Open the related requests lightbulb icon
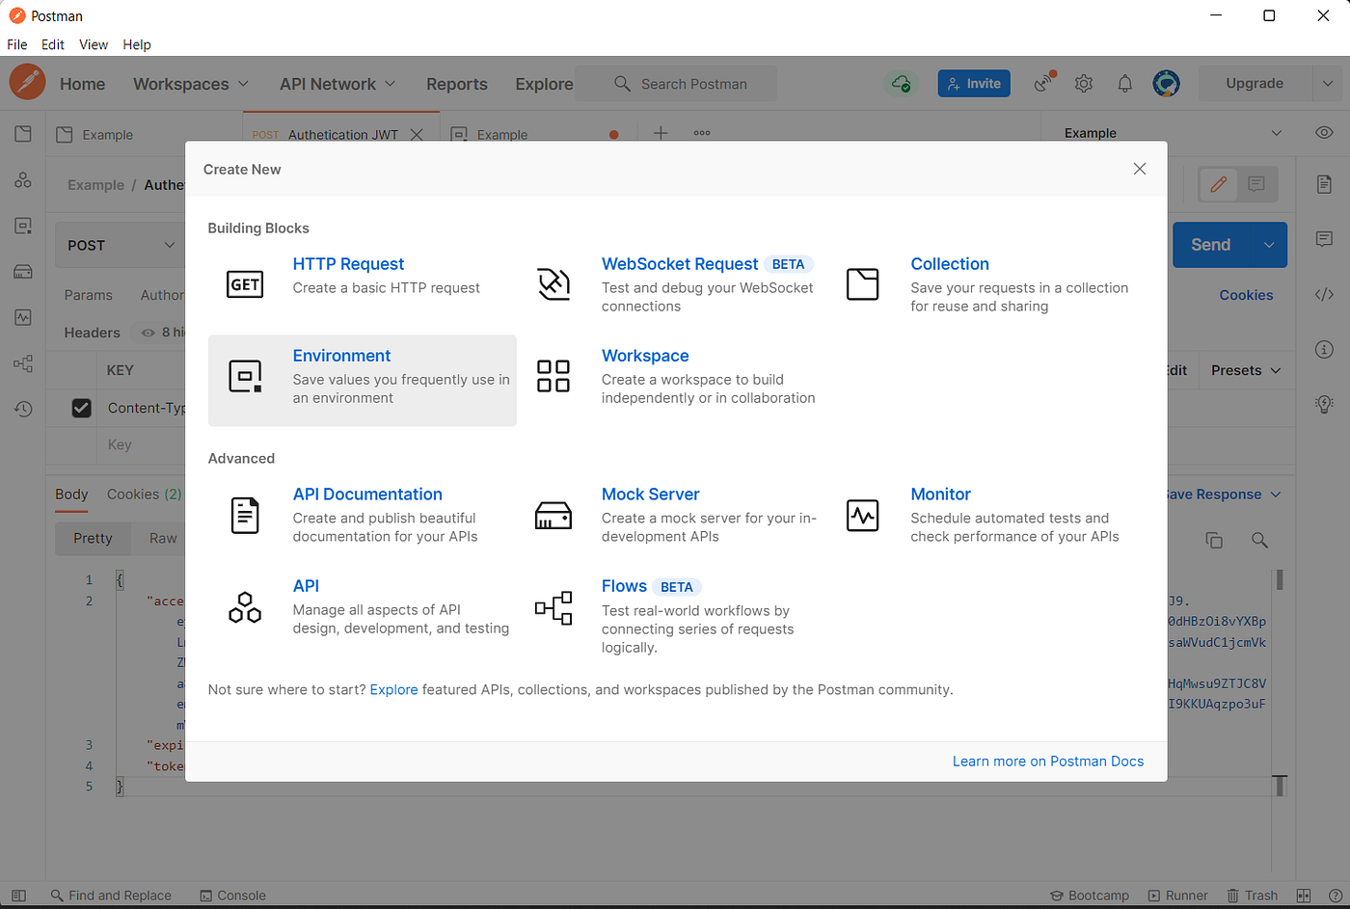This screenshot has width=1350, height=909. coord(1325,404)
